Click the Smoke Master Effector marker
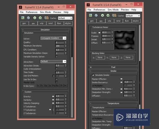This screenshot has width=159, height=129. pyautogui.click(x=121, y=79)
